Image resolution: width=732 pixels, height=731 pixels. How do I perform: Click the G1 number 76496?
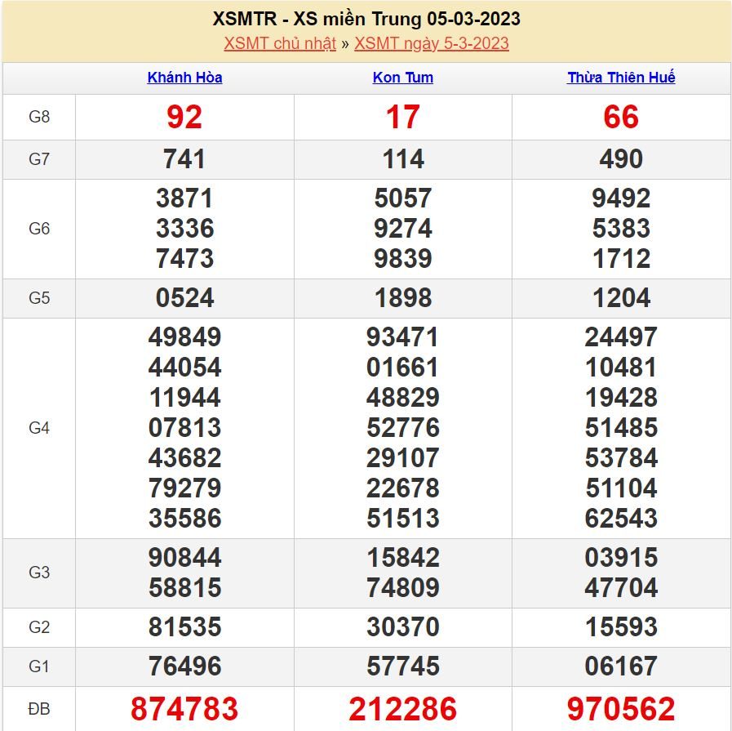tap(185, 666)
